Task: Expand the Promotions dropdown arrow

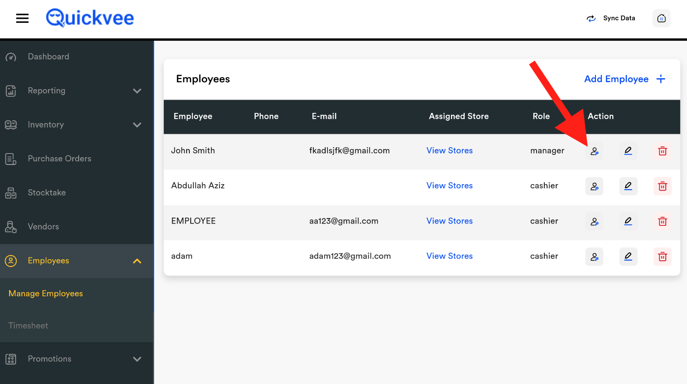Action: click(x=137, y=359)
